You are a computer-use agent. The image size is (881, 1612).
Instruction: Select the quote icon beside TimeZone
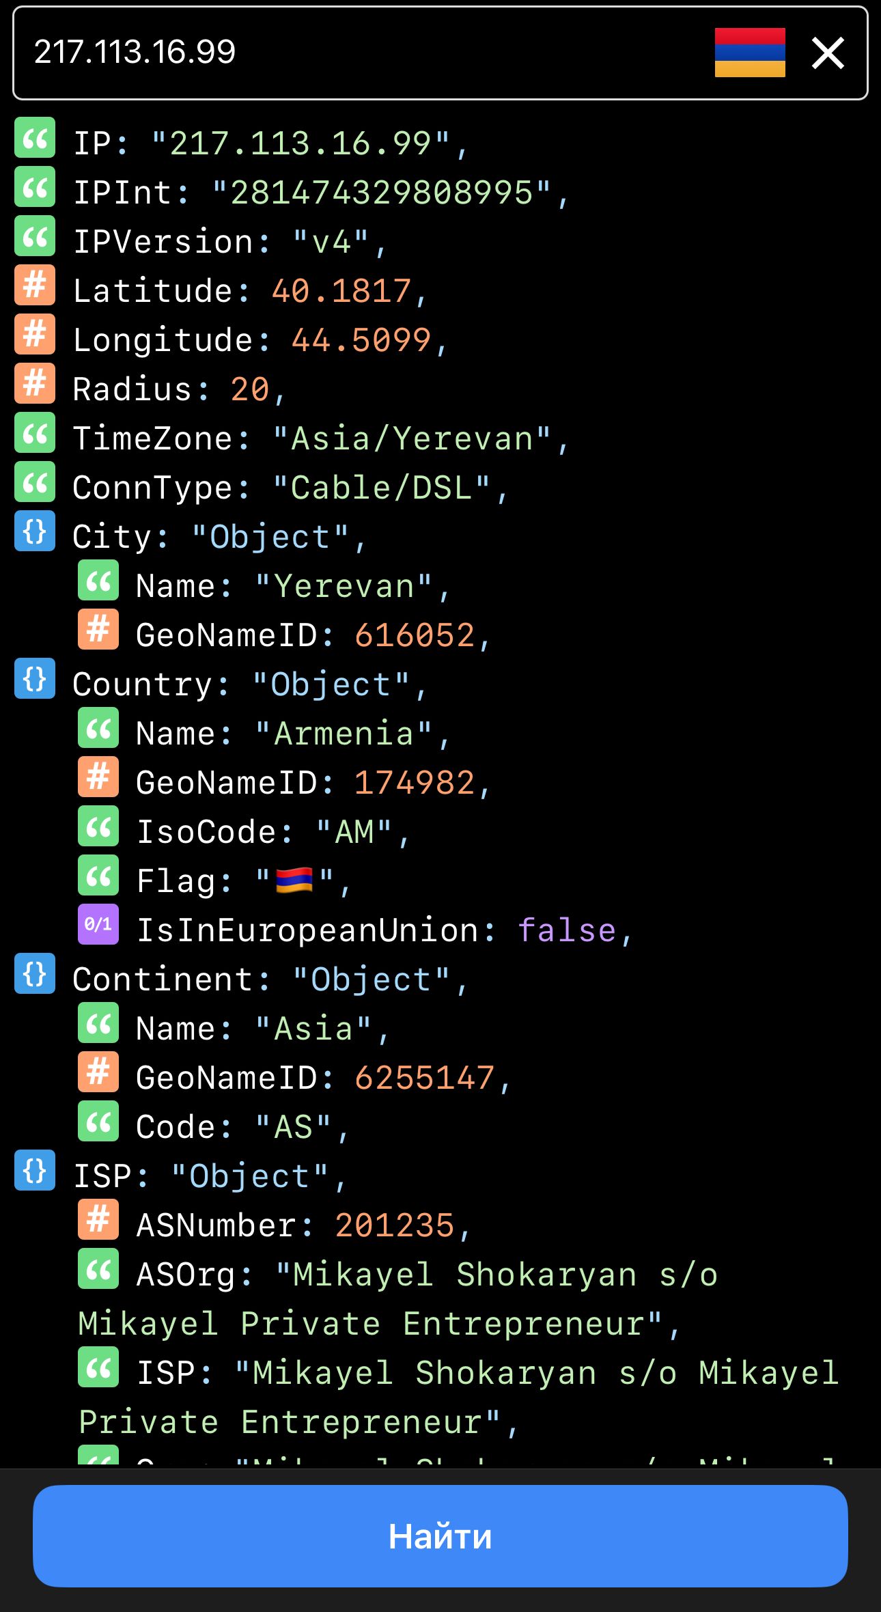pos(34,435)
